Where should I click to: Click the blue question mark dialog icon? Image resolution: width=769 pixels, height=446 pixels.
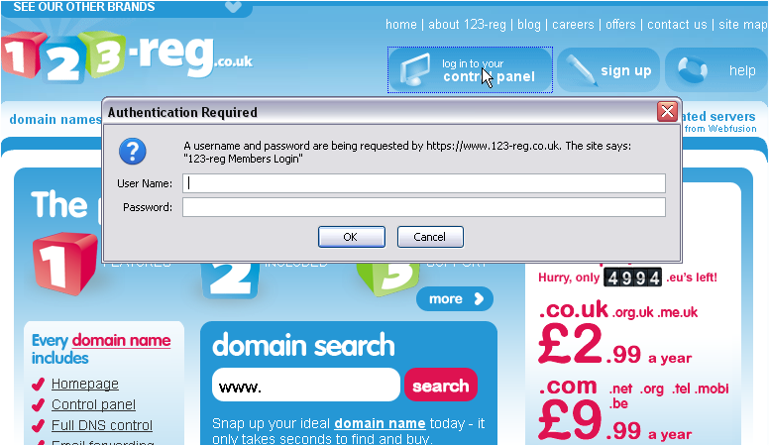point(133,151)
